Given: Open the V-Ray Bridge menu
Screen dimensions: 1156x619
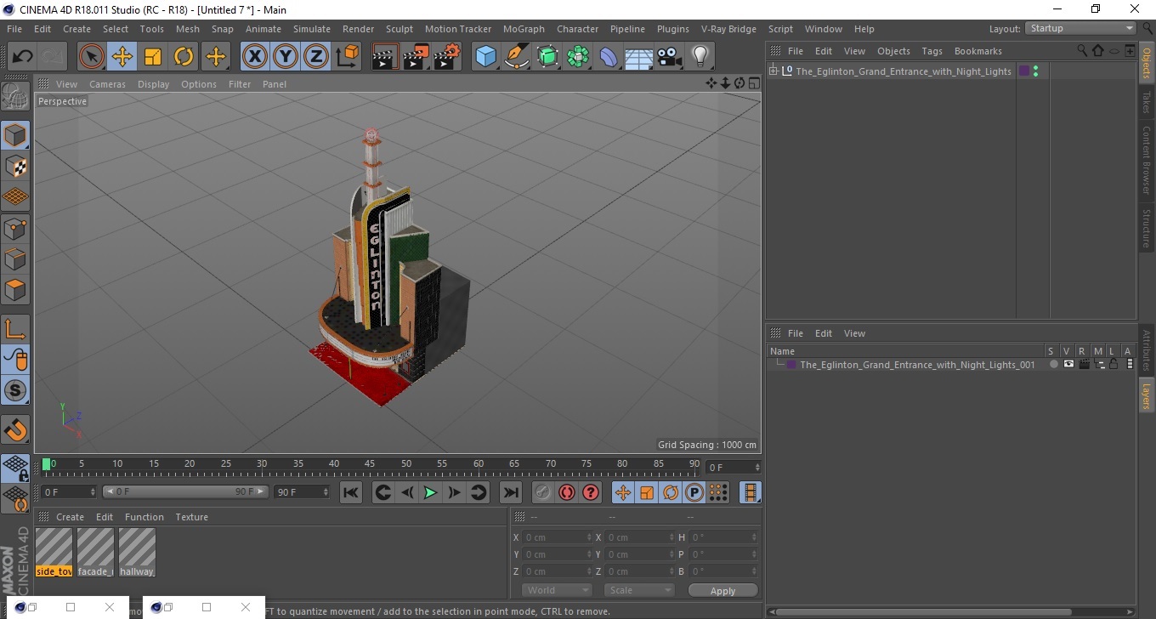Looking at the screenshot, I should (x=728, y=29).
